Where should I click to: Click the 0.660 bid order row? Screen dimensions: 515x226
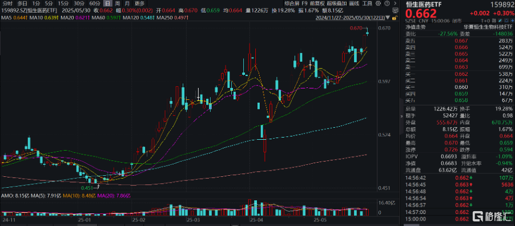click(x=459, y=87)
